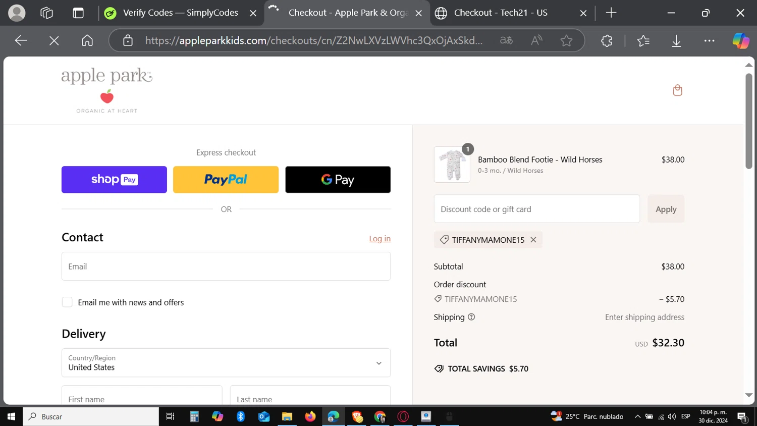Open the notification center

tap(742, 417)
